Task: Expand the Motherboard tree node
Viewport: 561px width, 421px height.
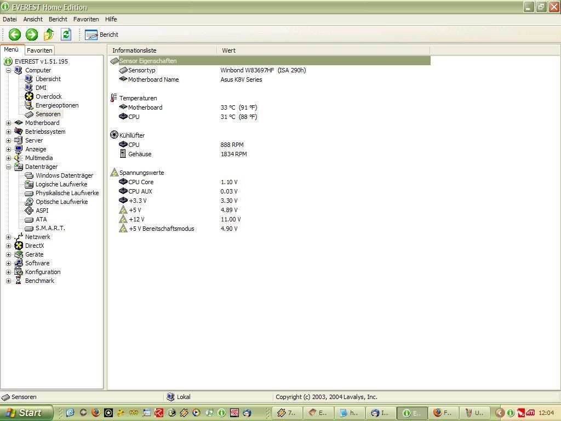Action: 8,123
